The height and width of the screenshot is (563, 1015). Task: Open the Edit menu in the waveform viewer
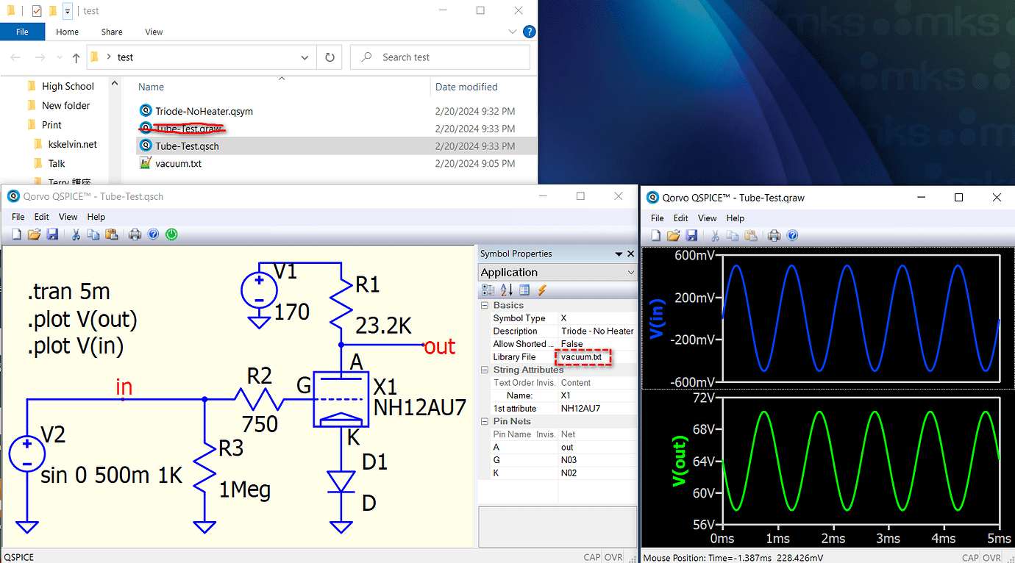coord(680,218)
